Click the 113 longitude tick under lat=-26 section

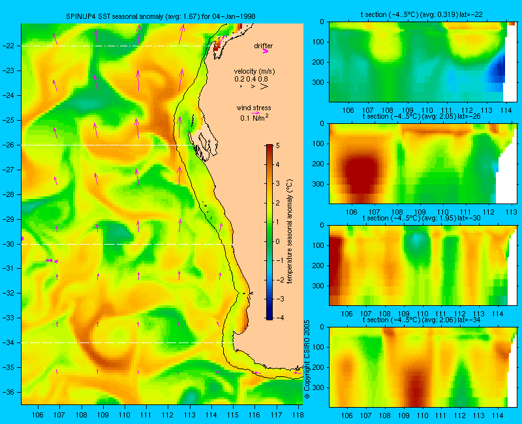pos(512,212)
